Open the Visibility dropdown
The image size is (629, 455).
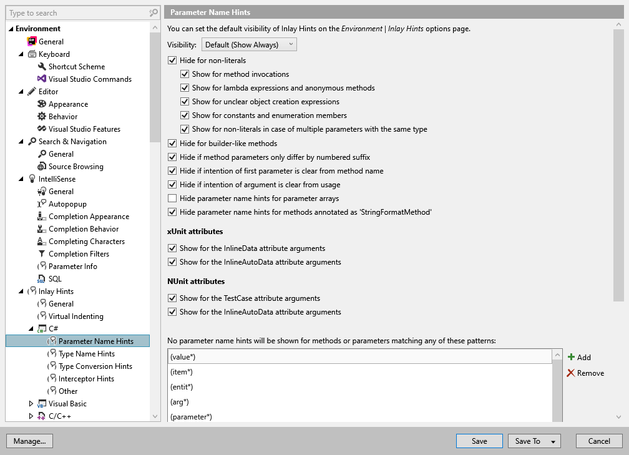pyautogui.click(x=249, y=44)
